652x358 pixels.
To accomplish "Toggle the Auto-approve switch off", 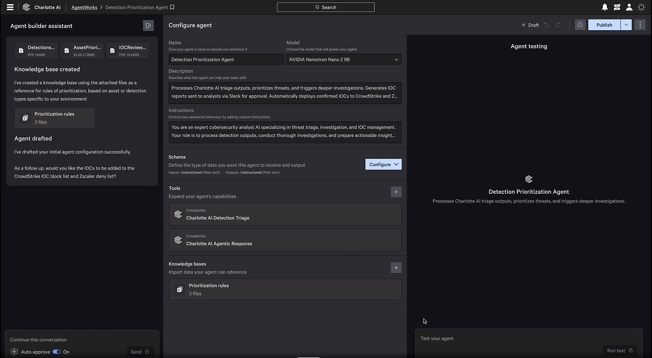I will click(x=57, y=352).
